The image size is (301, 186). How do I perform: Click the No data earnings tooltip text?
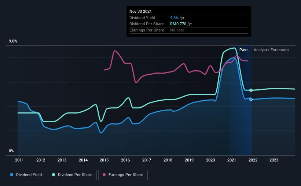[177, 30]
